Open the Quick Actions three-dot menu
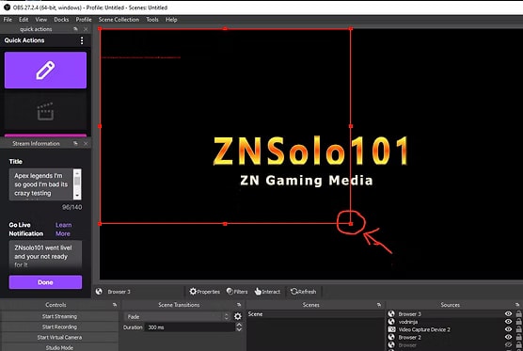The image size is (523, 351). pyautogui.click(x=82, y=40)
